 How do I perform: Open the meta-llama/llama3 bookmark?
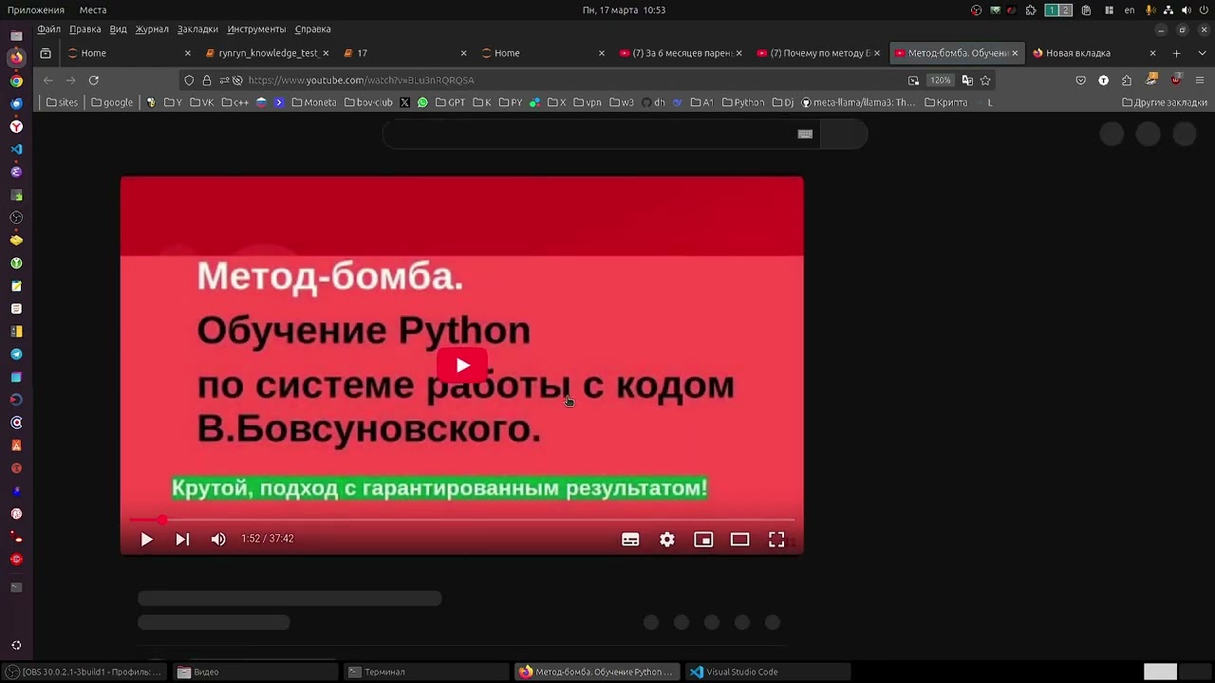tap(859, 102)
